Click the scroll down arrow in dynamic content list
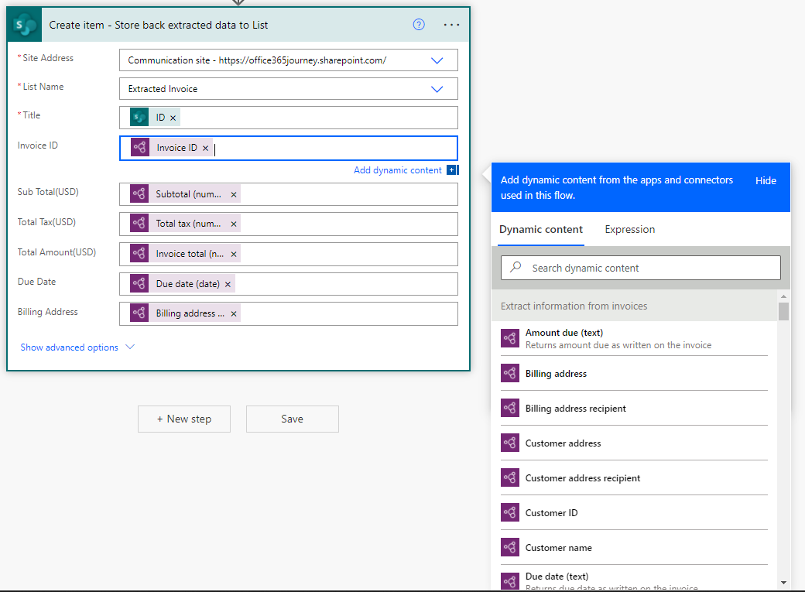Viewport: 805px width, 592px height. pos(783,583)
